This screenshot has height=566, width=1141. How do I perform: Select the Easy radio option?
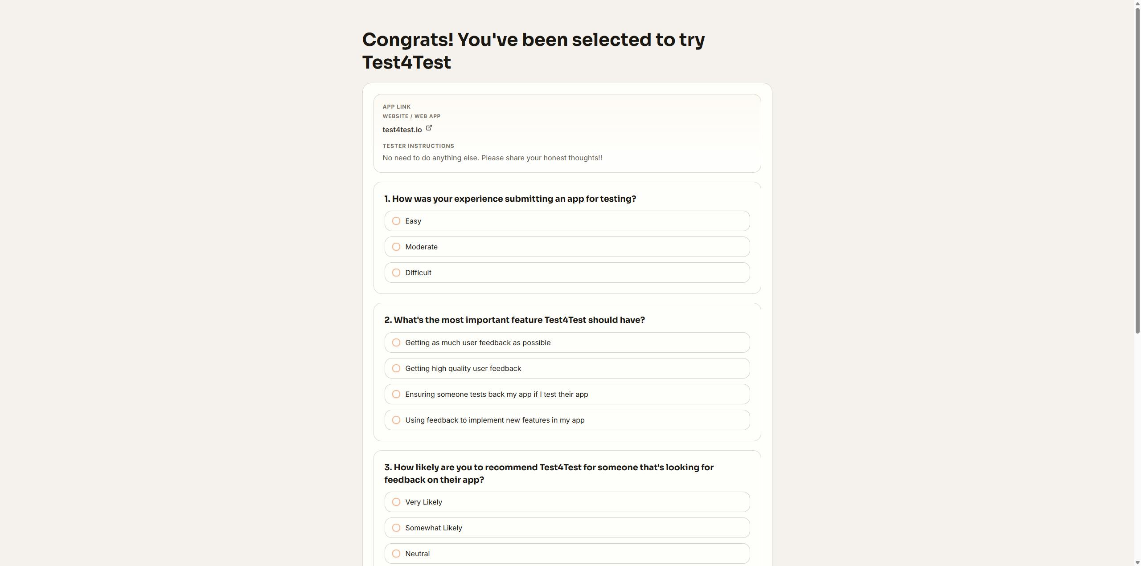pyautogui.click(x=567, y=221)
